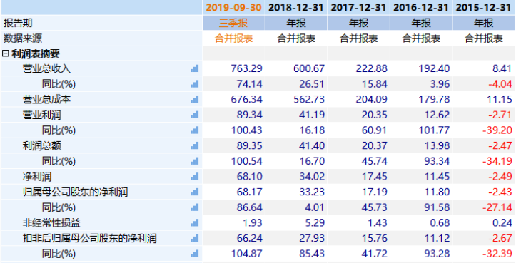Screen dimensions: 516x263
Task: Click 三季报 report period cell
Action: click(x=233, y=23)
